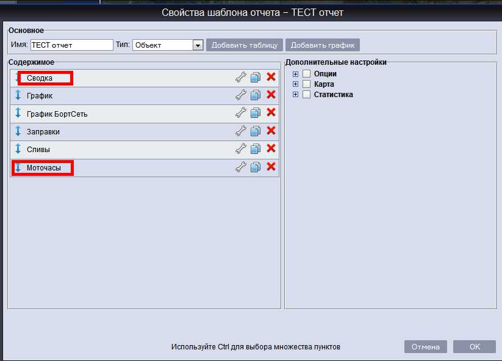Select the График БортСеть list item
The image size is (502, 361).
point(145,114)
